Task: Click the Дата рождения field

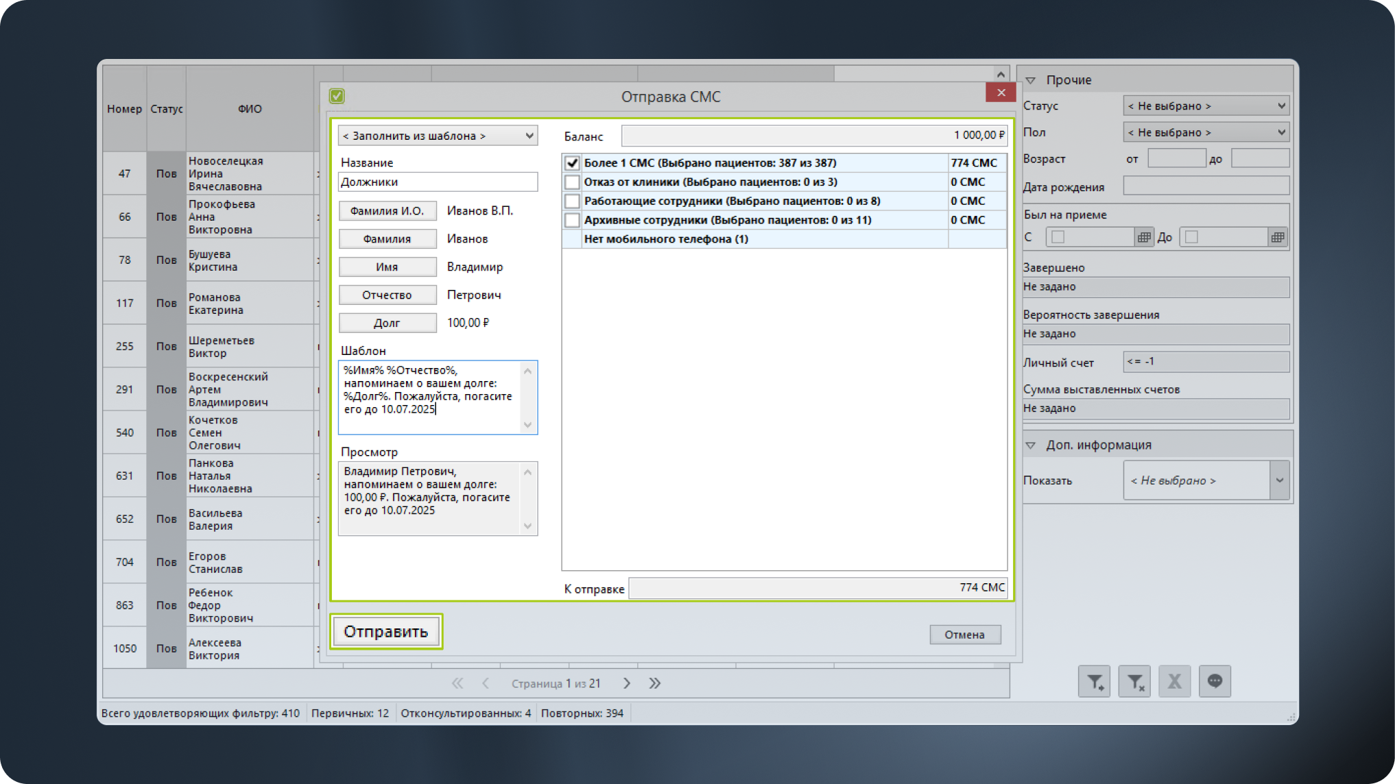Action: pyautogui.click(x=1206, y=186)
